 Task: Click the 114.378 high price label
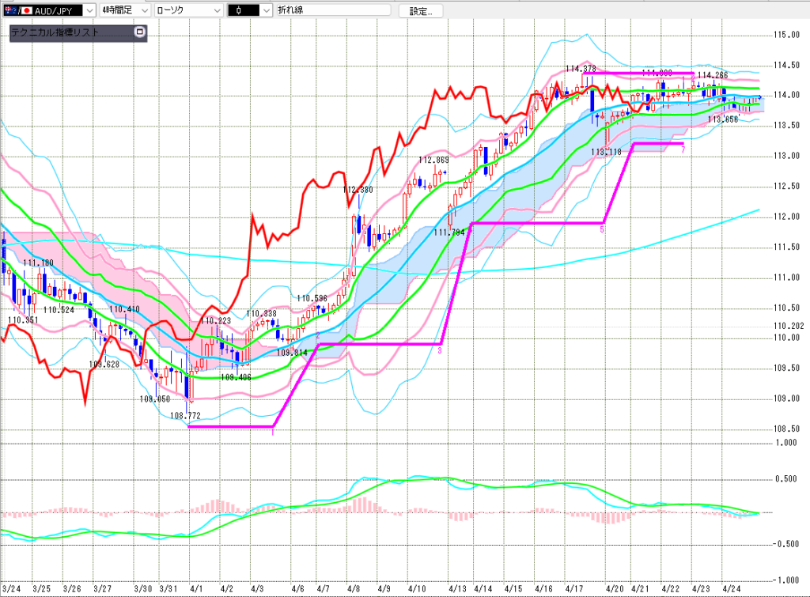pos(580,69)
